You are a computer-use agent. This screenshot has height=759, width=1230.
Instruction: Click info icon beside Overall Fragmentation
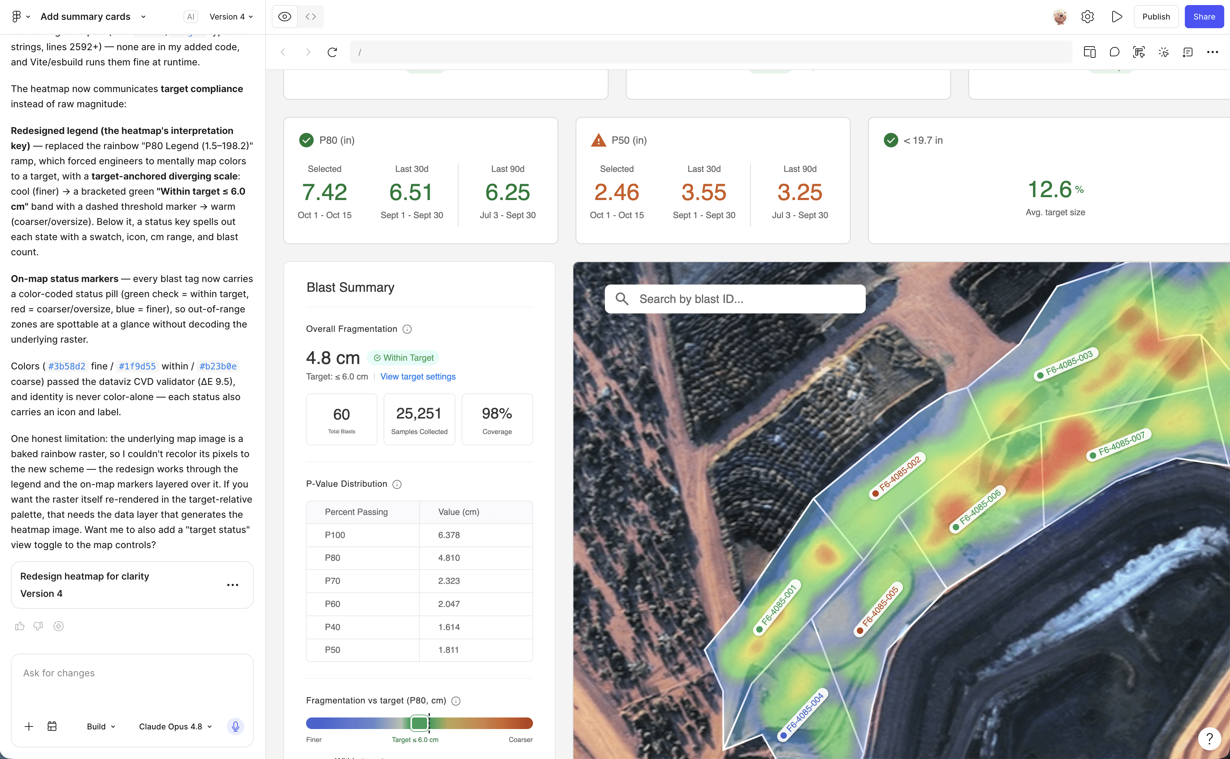pos(407,329)
